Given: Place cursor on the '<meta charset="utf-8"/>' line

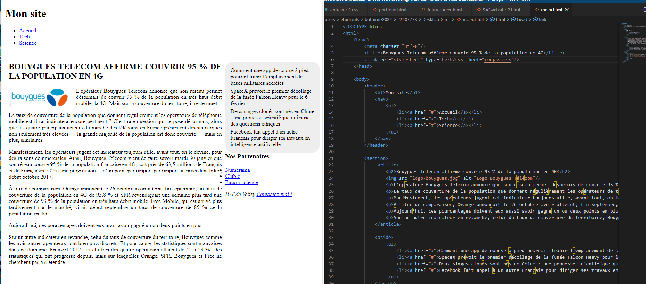Looking at the screenshot, I should [x=395, y=46].
